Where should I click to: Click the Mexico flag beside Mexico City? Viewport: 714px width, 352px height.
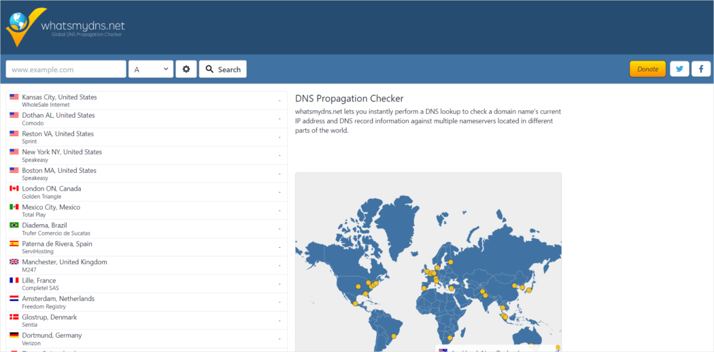coord(14,207)
